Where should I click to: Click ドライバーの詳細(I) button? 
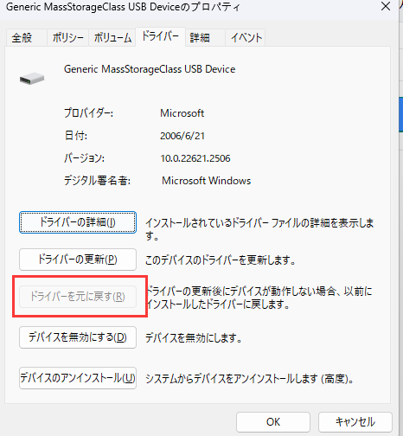78,222
